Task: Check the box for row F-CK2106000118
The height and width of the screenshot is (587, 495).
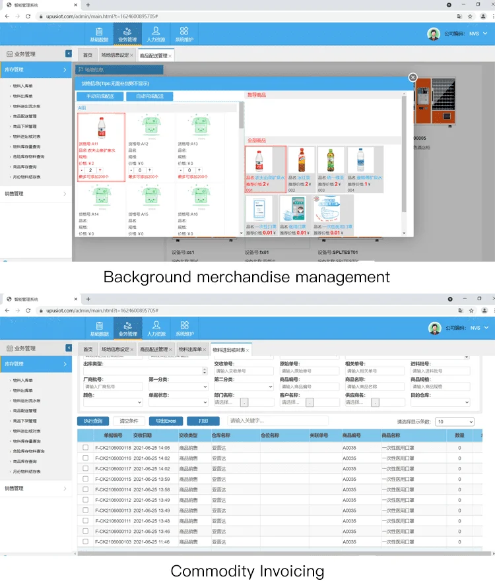Action: pos(85,448)
